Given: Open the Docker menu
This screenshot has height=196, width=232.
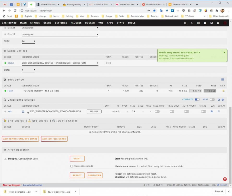Looking at the screenshot, I should point(90,23).
